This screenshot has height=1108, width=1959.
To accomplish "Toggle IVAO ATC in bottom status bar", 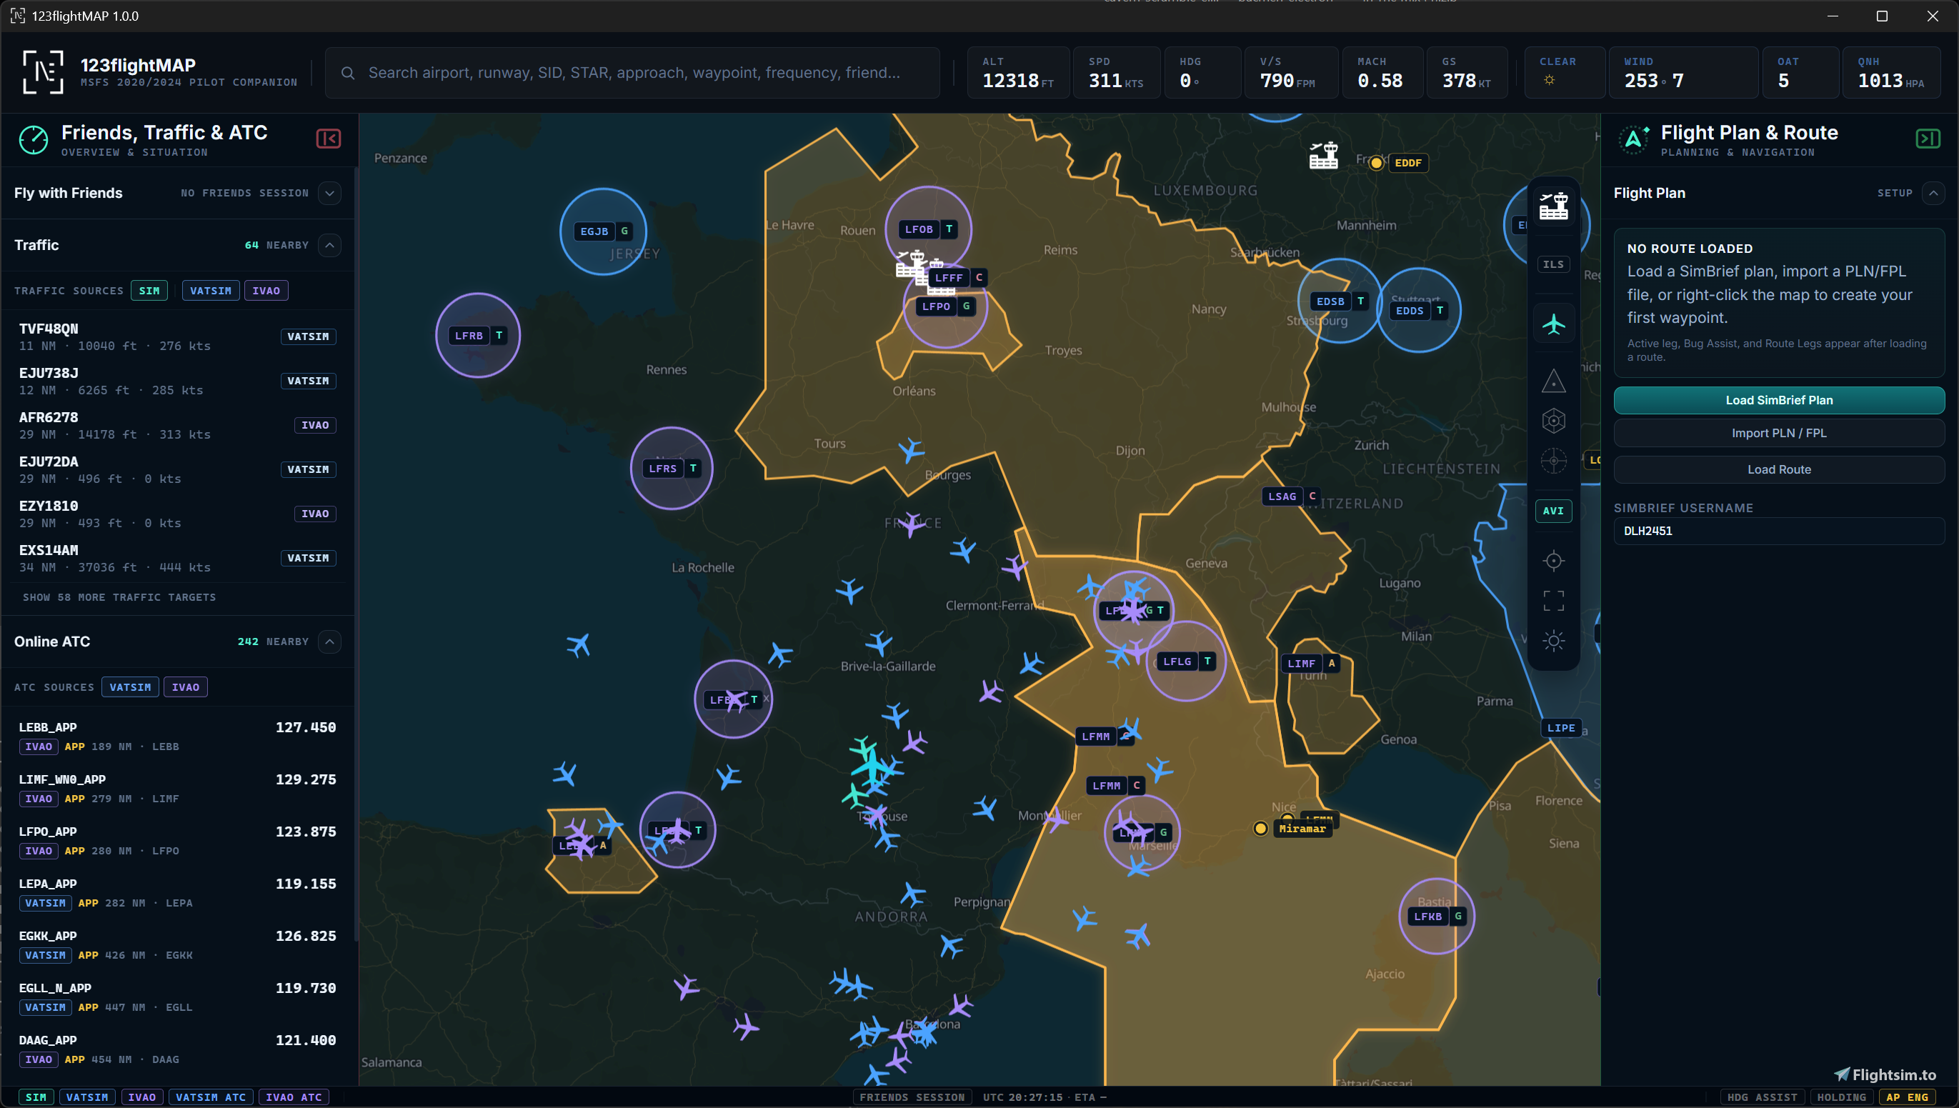I will [294, 1097].
